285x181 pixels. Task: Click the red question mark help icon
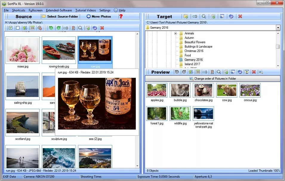click(121, 16)
